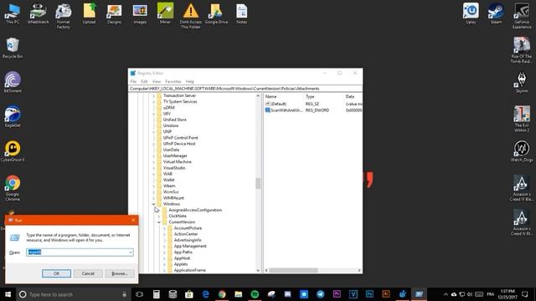
Task: Select the AssignedAccessConfiguration key
Action: pos(195,210)
